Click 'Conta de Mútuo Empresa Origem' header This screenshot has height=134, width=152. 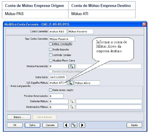click(x=35, y=6)
